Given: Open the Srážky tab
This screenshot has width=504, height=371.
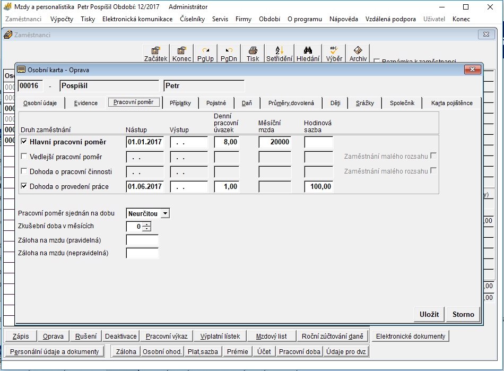Looking at the screenshot, I should click(365, 103).
